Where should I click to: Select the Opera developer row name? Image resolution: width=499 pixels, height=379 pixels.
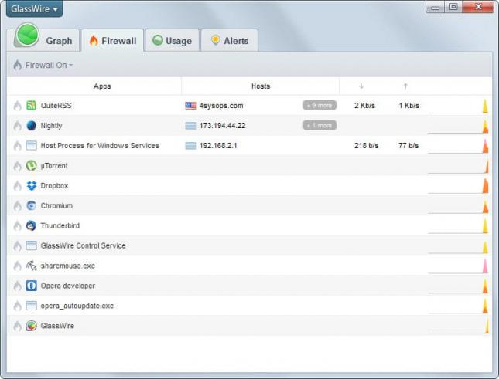point(68,286)
